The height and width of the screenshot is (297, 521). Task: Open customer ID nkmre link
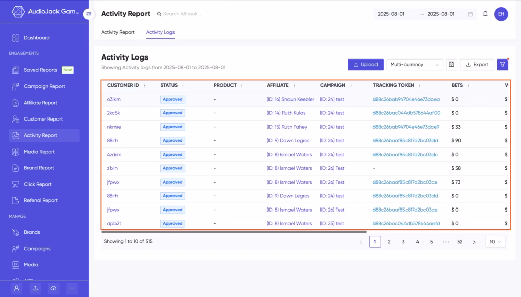114,127
